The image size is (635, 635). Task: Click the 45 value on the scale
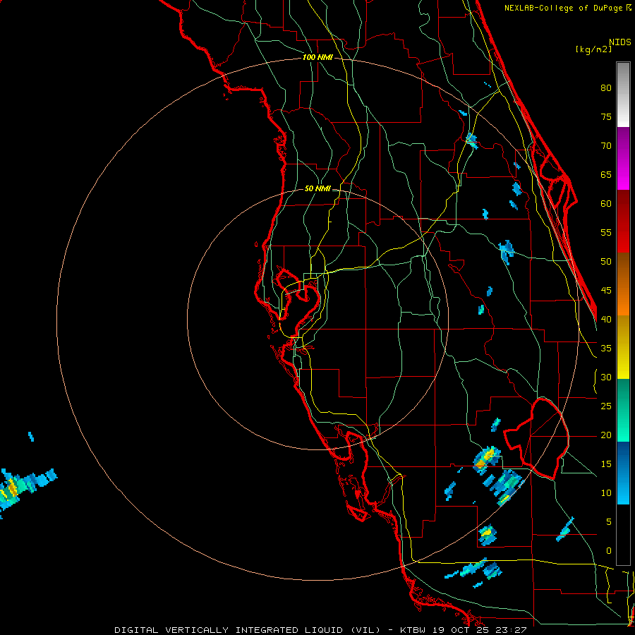(606, 291)
